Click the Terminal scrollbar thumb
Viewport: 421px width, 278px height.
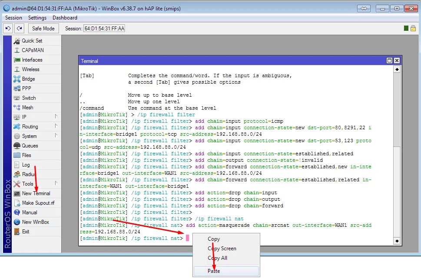[x=397, y=110]
